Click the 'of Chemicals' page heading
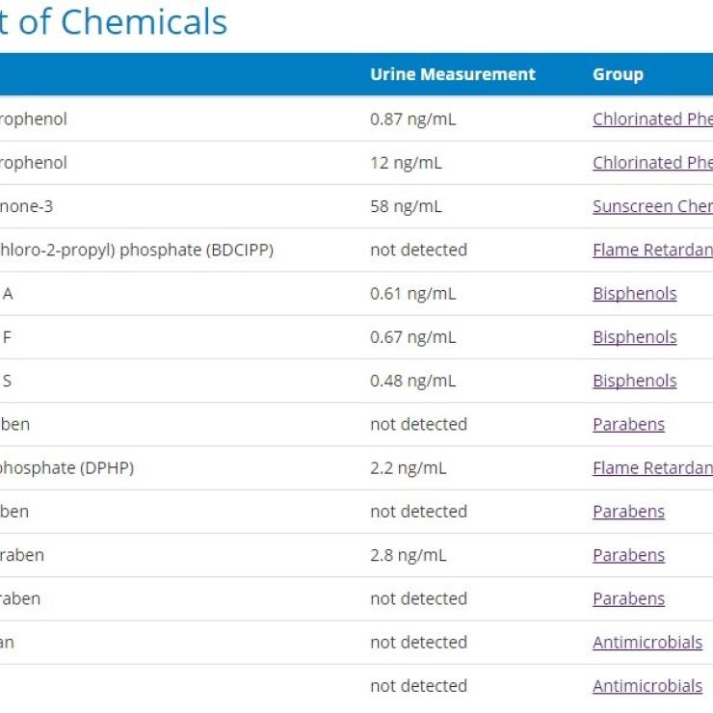The width and height of the screenshot is (713, 713). click(x=116, y=21)
